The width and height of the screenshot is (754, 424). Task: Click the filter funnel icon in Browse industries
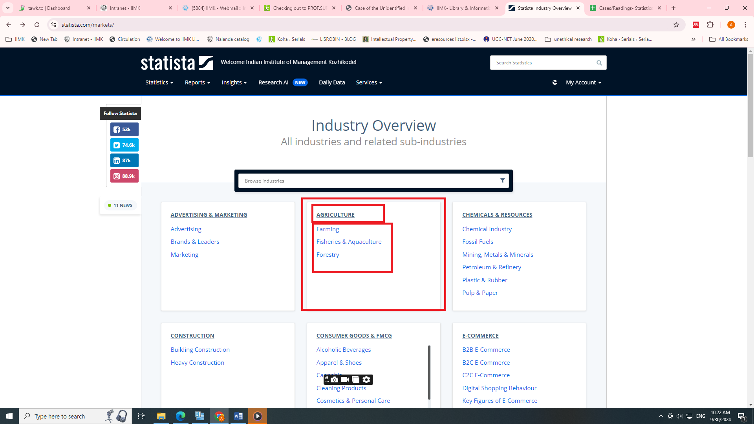(502, 181)
